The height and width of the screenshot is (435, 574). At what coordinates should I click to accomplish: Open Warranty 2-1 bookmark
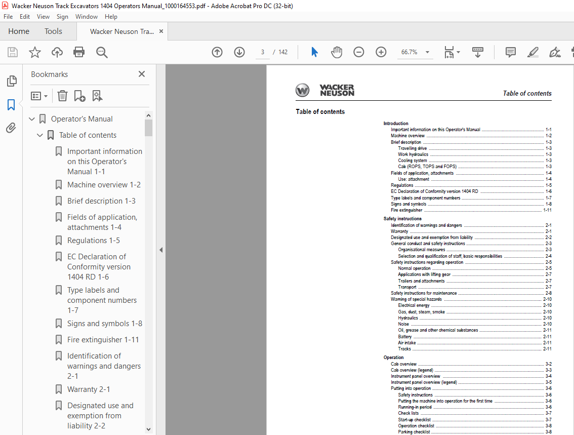pos(89,389)
